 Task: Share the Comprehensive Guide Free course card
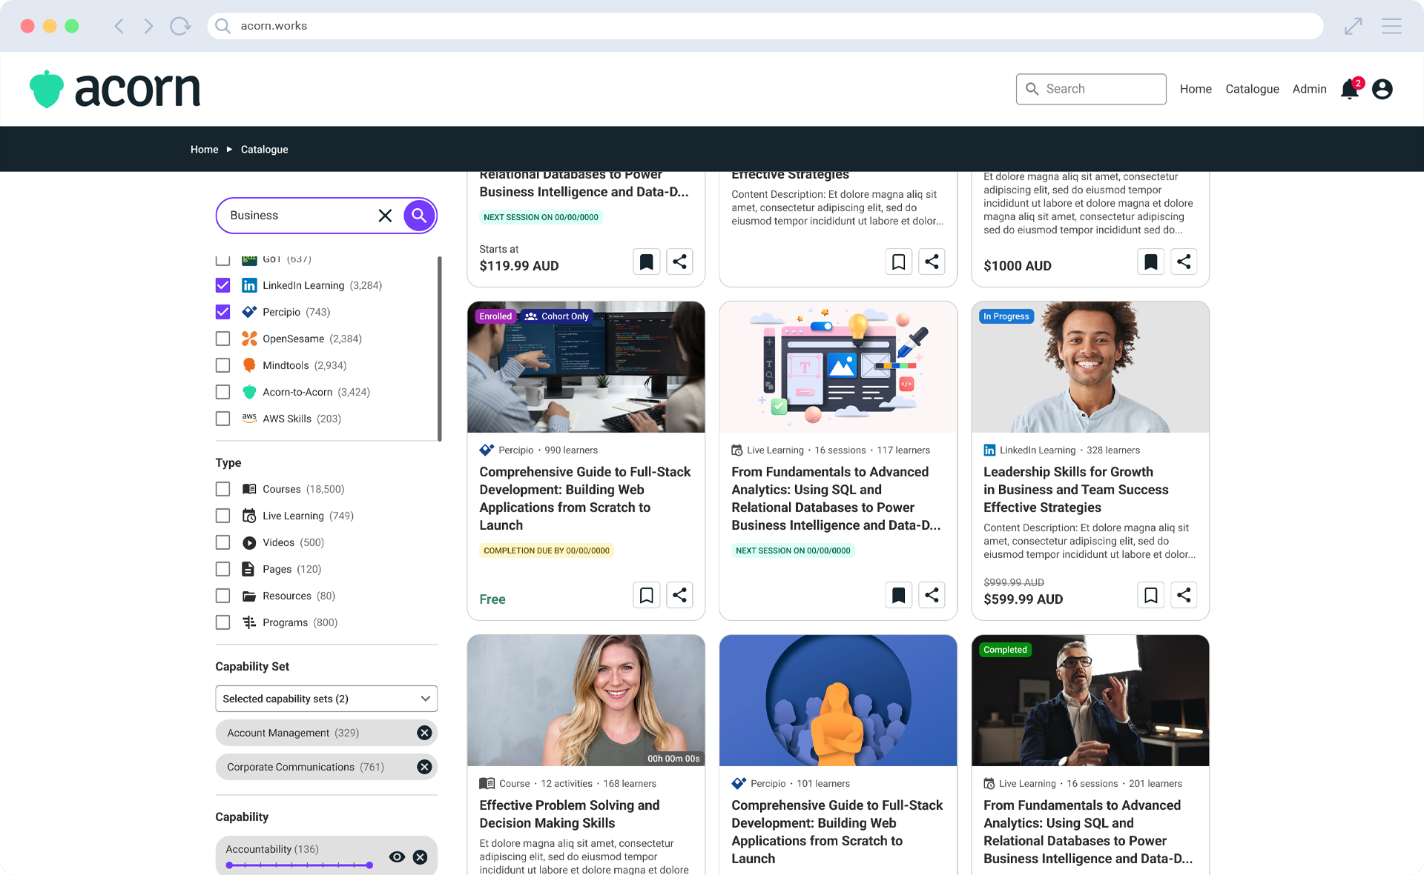click(679, 595)
